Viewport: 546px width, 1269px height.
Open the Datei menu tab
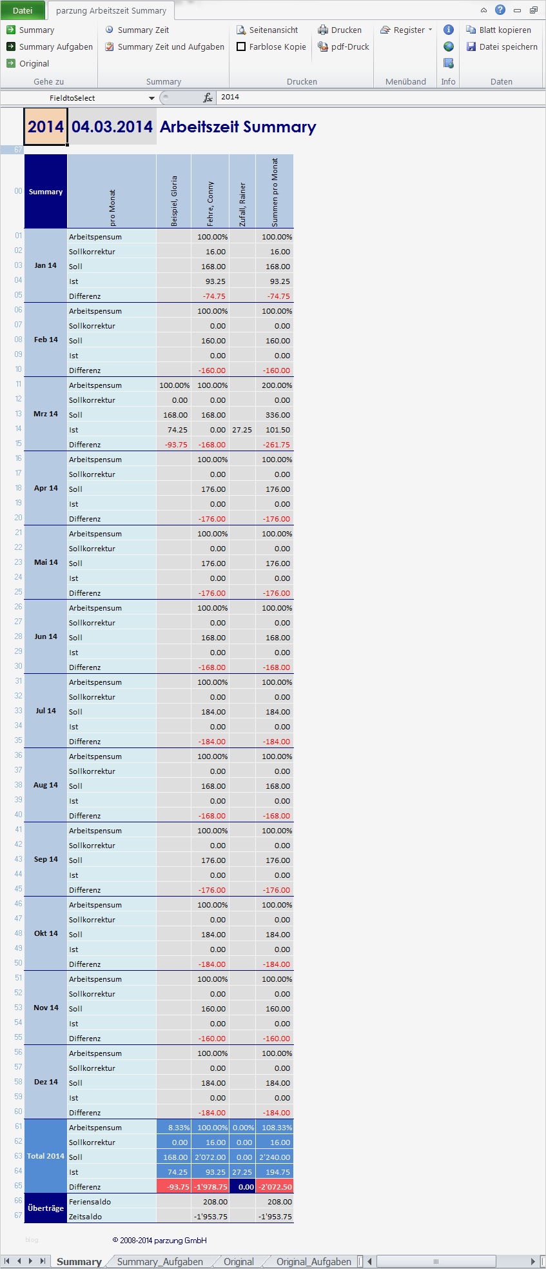pos(23,10)
